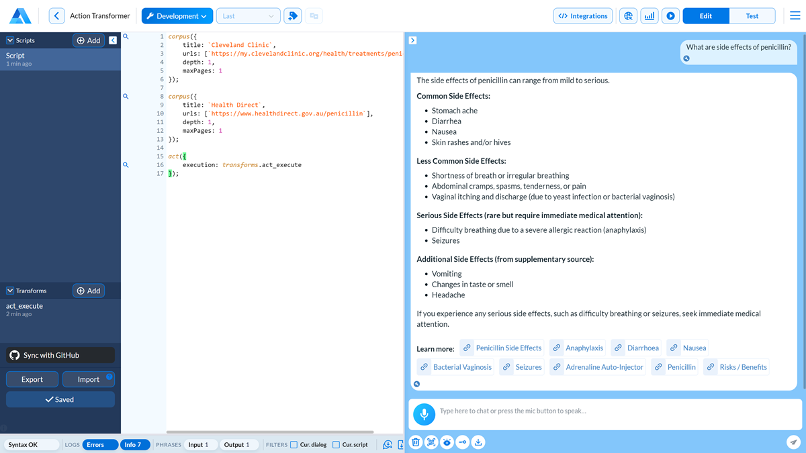Open the analytics bar chart view
The height and width of the screenshot is (453, 806).
click(x=649, y=15)
